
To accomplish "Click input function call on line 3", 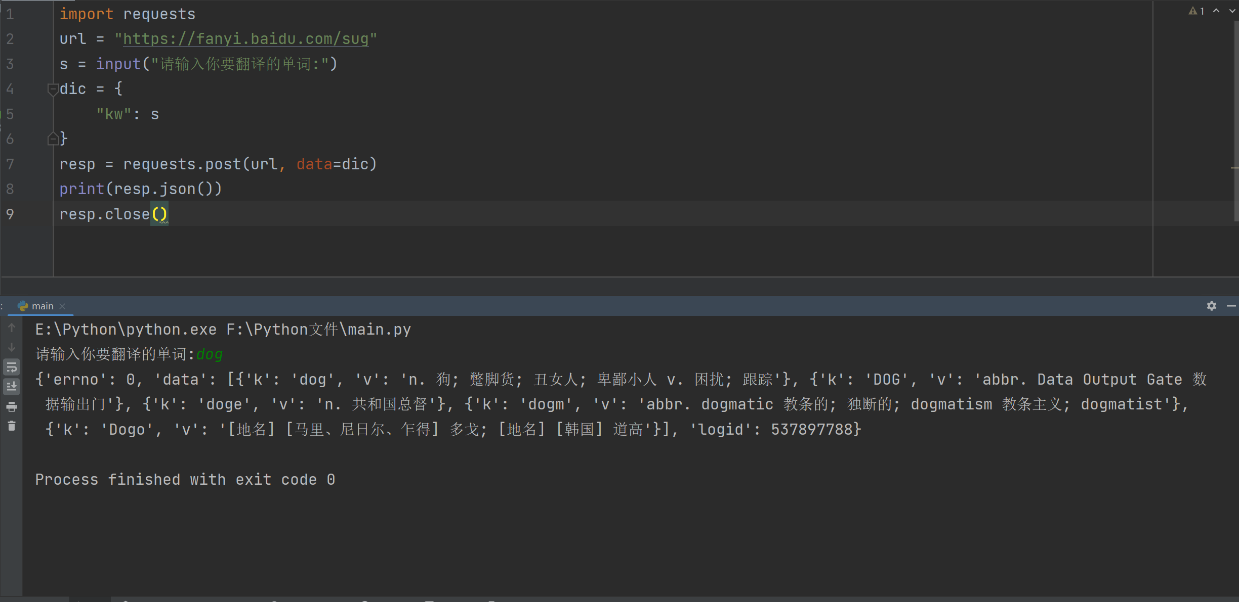I will point(118,64).
